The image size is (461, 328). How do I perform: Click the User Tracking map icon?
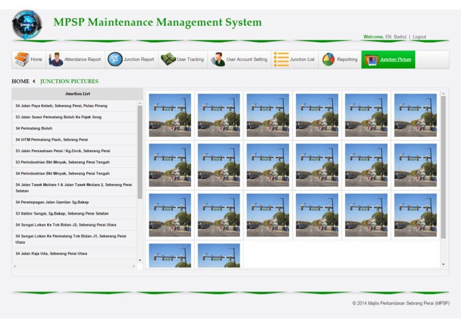[168, 59]
